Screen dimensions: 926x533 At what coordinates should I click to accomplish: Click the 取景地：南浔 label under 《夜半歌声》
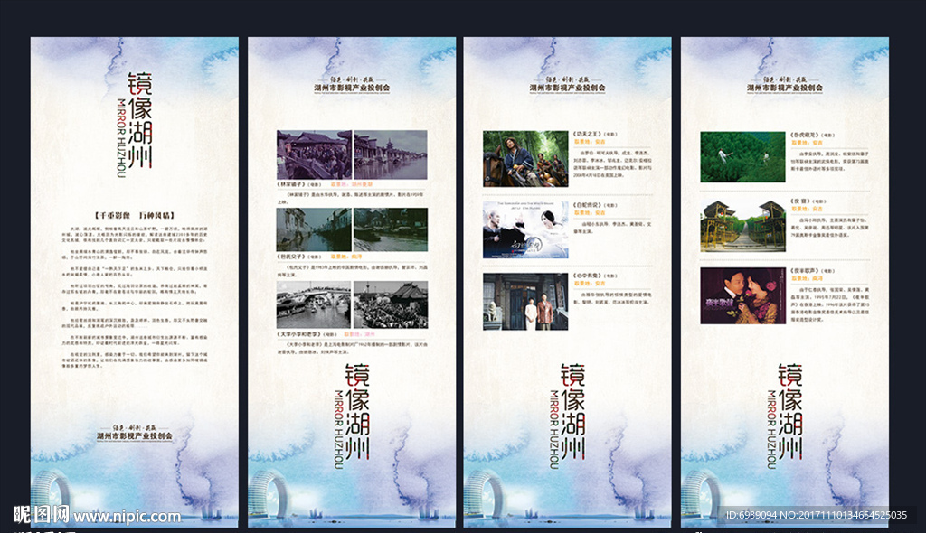click(807, 278)
